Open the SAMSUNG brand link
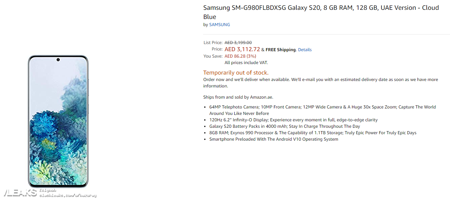450x203 pixels. (219, 25)
